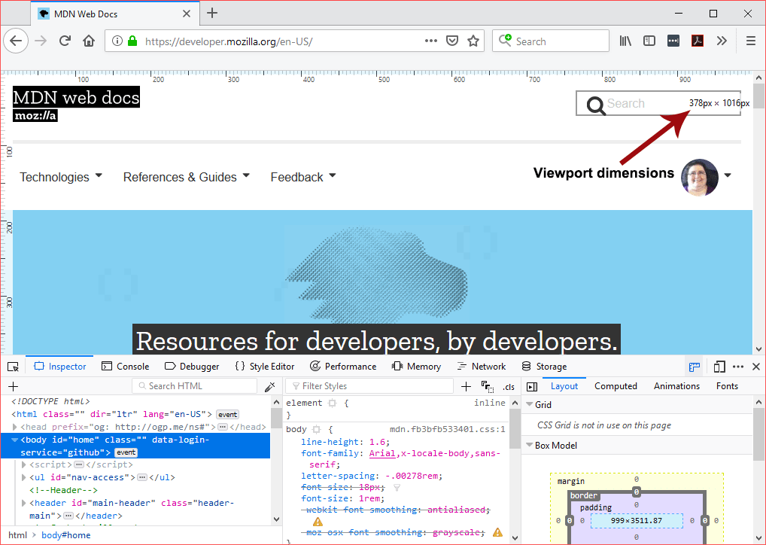766x545 pixels.
Task: Open the DevTools customization menu
Action: [738, 366]
